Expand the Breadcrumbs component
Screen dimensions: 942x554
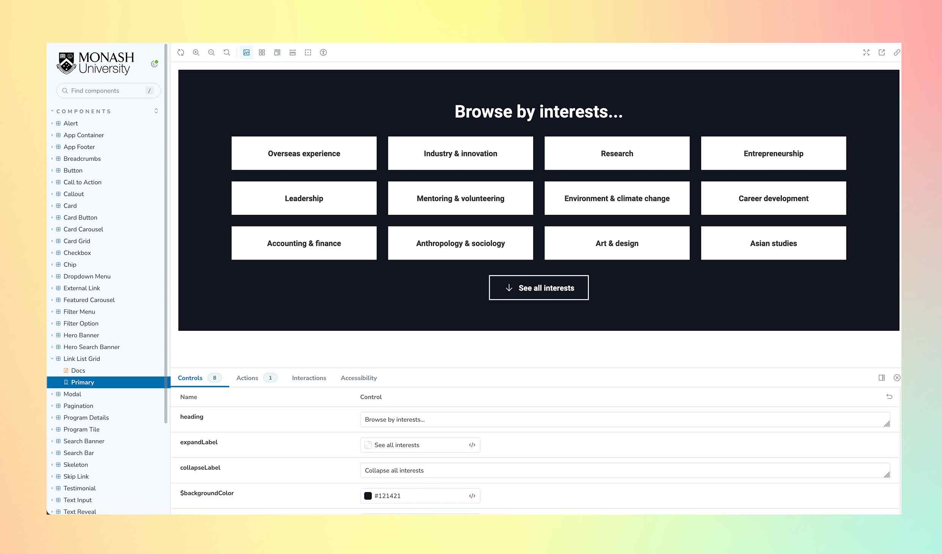point(82,159)
